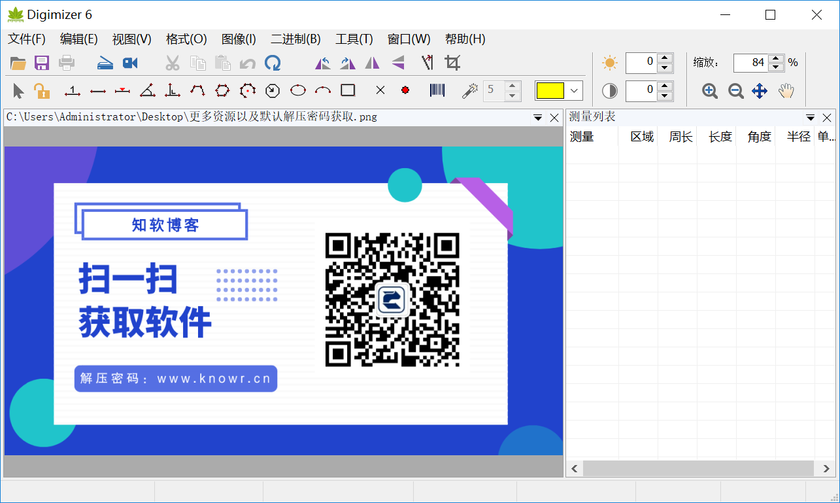840x503 pixels.
Task: Flip image horizontally
Action: pyautogui.click(x=372, y=63)
